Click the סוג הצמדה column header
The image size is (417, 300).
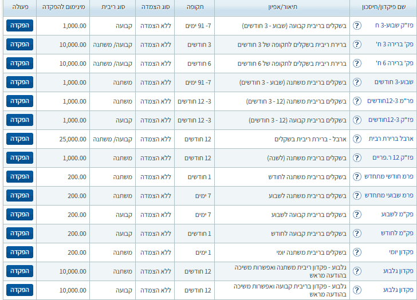(155, 7)
